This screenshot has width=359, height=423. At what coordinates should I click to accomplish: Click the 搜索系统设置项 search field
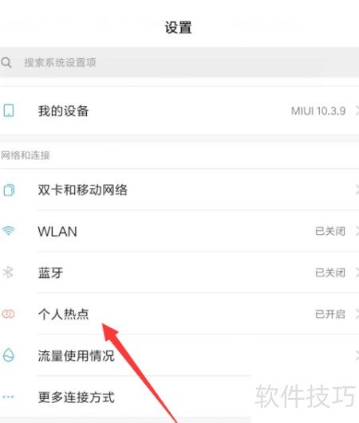(179, 63)
